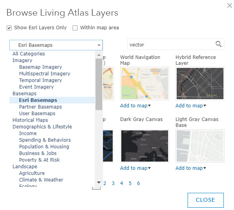Image resolution: width=234 pixels, height=210 pixels.
Task: Choose Population & Housing subcategory
Action: pos(44,146)
